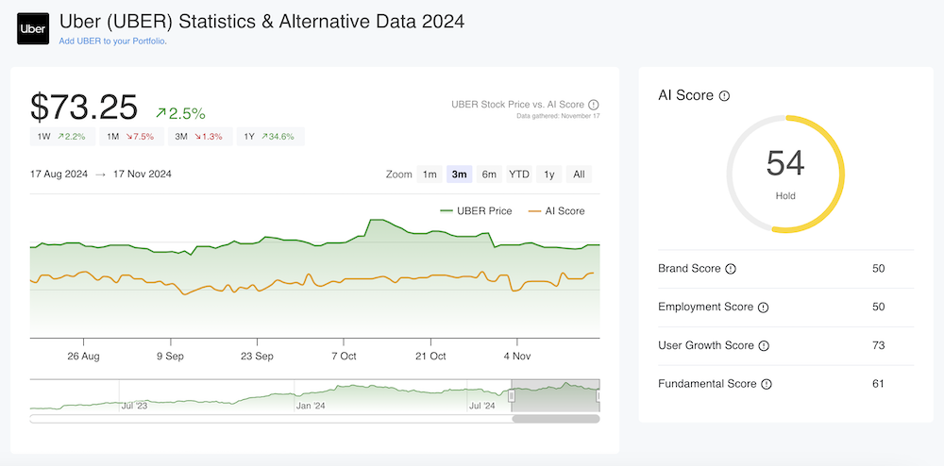
Task: Click the Uber logo icon
Action: 33,28
